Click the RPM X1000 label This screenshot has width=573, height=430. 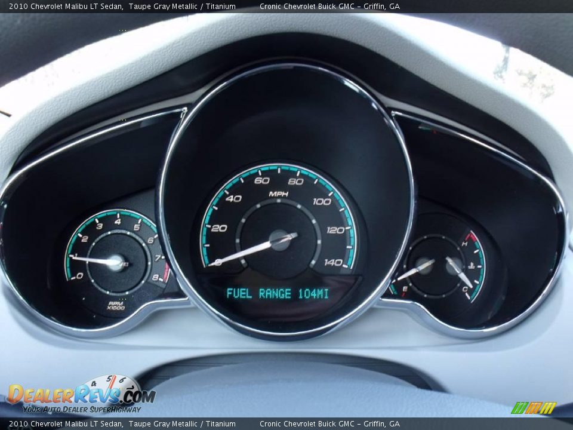116,306
